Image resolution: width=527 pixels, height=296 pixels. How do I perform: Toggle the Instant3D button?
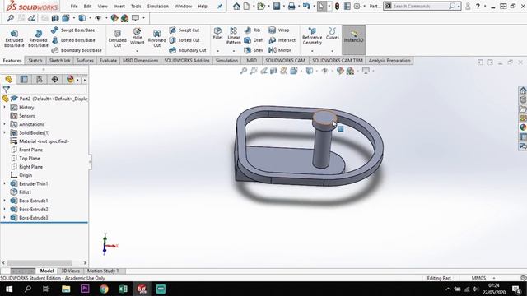click(x=353, y=40)
